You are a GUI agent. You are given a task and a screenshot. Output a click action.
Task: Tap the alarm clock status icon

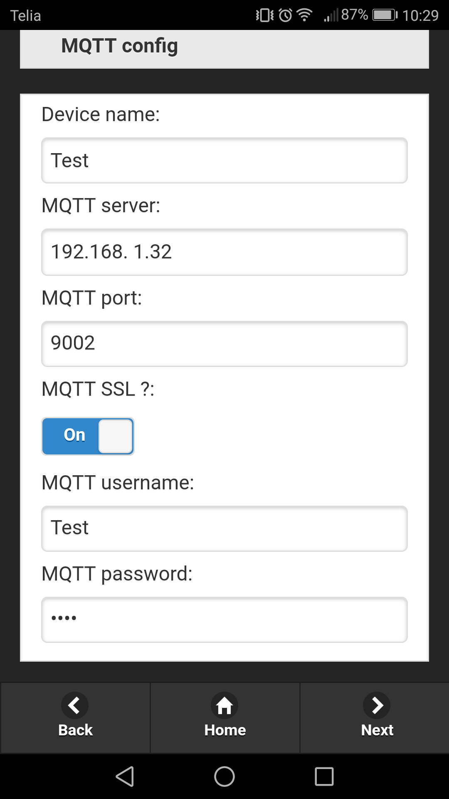(286, 15)
